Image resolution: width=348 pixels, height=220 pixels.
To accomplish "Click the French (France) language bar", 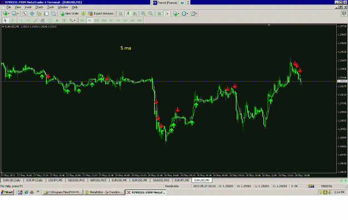I will [165, 3].
